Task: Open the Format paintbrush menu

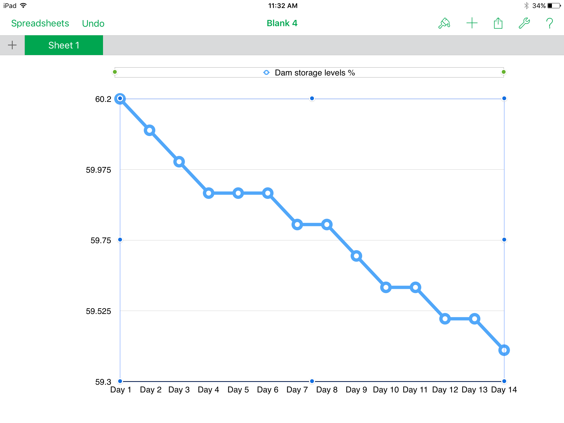Action: click(x=444, y=23)
